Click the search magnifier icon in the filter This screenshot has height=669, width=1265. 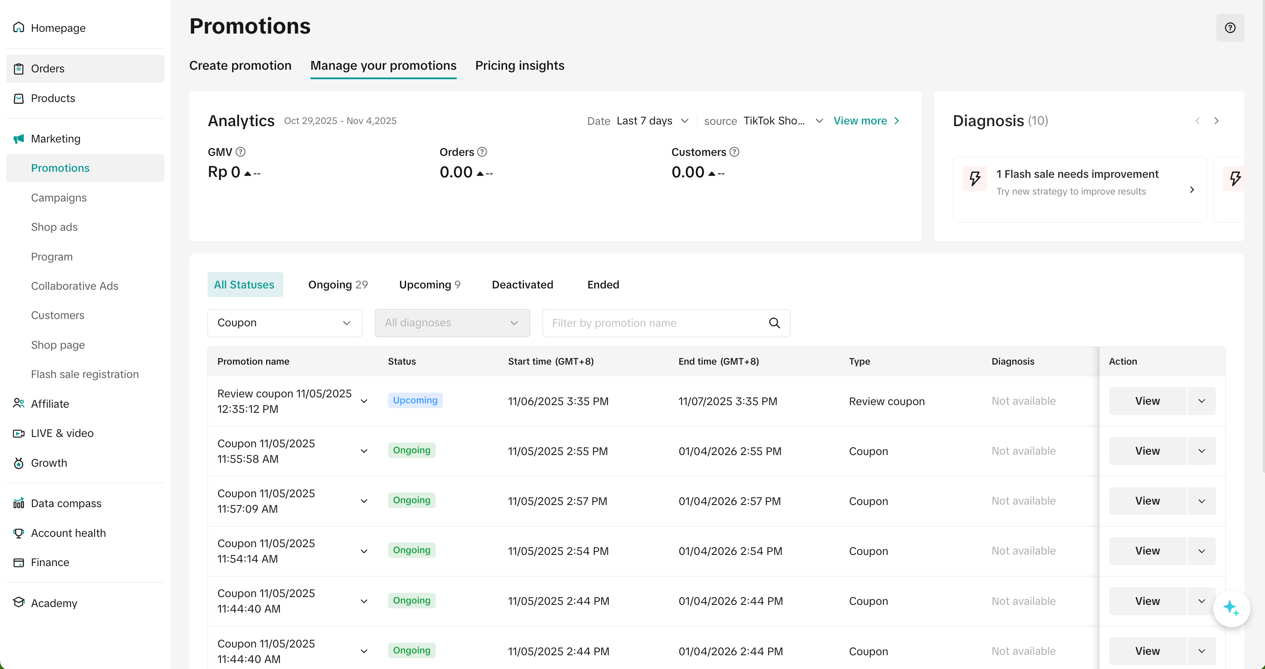tap(774, 322)
